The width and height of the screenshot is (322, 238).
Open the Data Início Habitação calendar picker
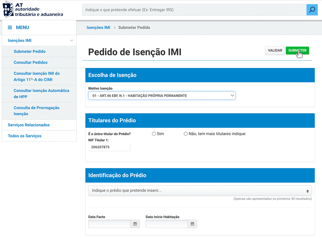coord(192,224)
